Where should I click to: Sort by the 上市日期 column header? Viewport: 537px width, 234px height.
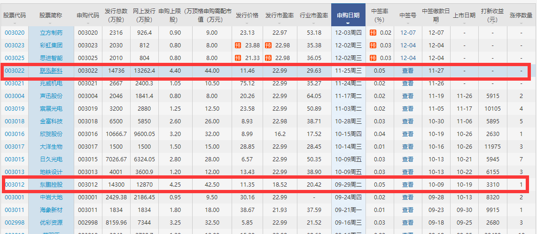464,16
